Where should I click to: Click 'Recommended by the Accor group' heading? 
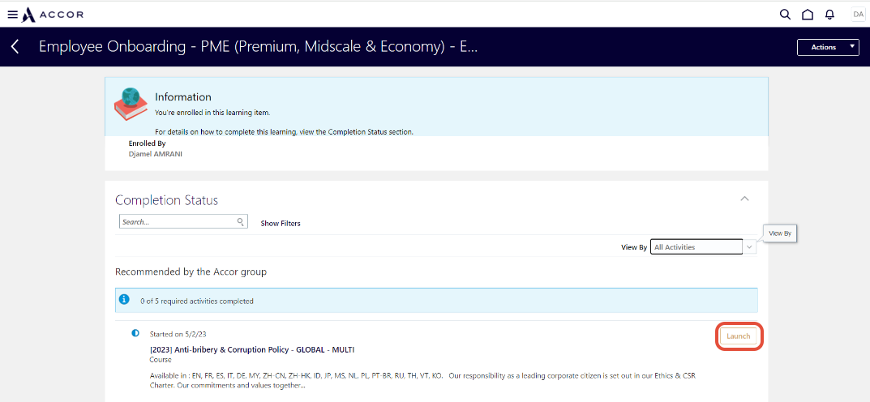[x=191, y=272]
